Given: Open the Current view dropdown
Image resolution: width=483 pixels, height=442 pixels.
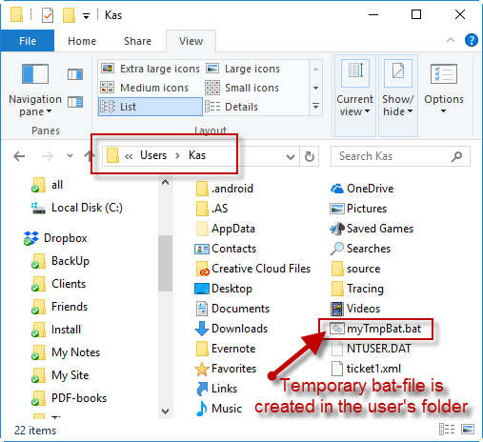Looking at the screenshot, I should [x=355, y=95].
